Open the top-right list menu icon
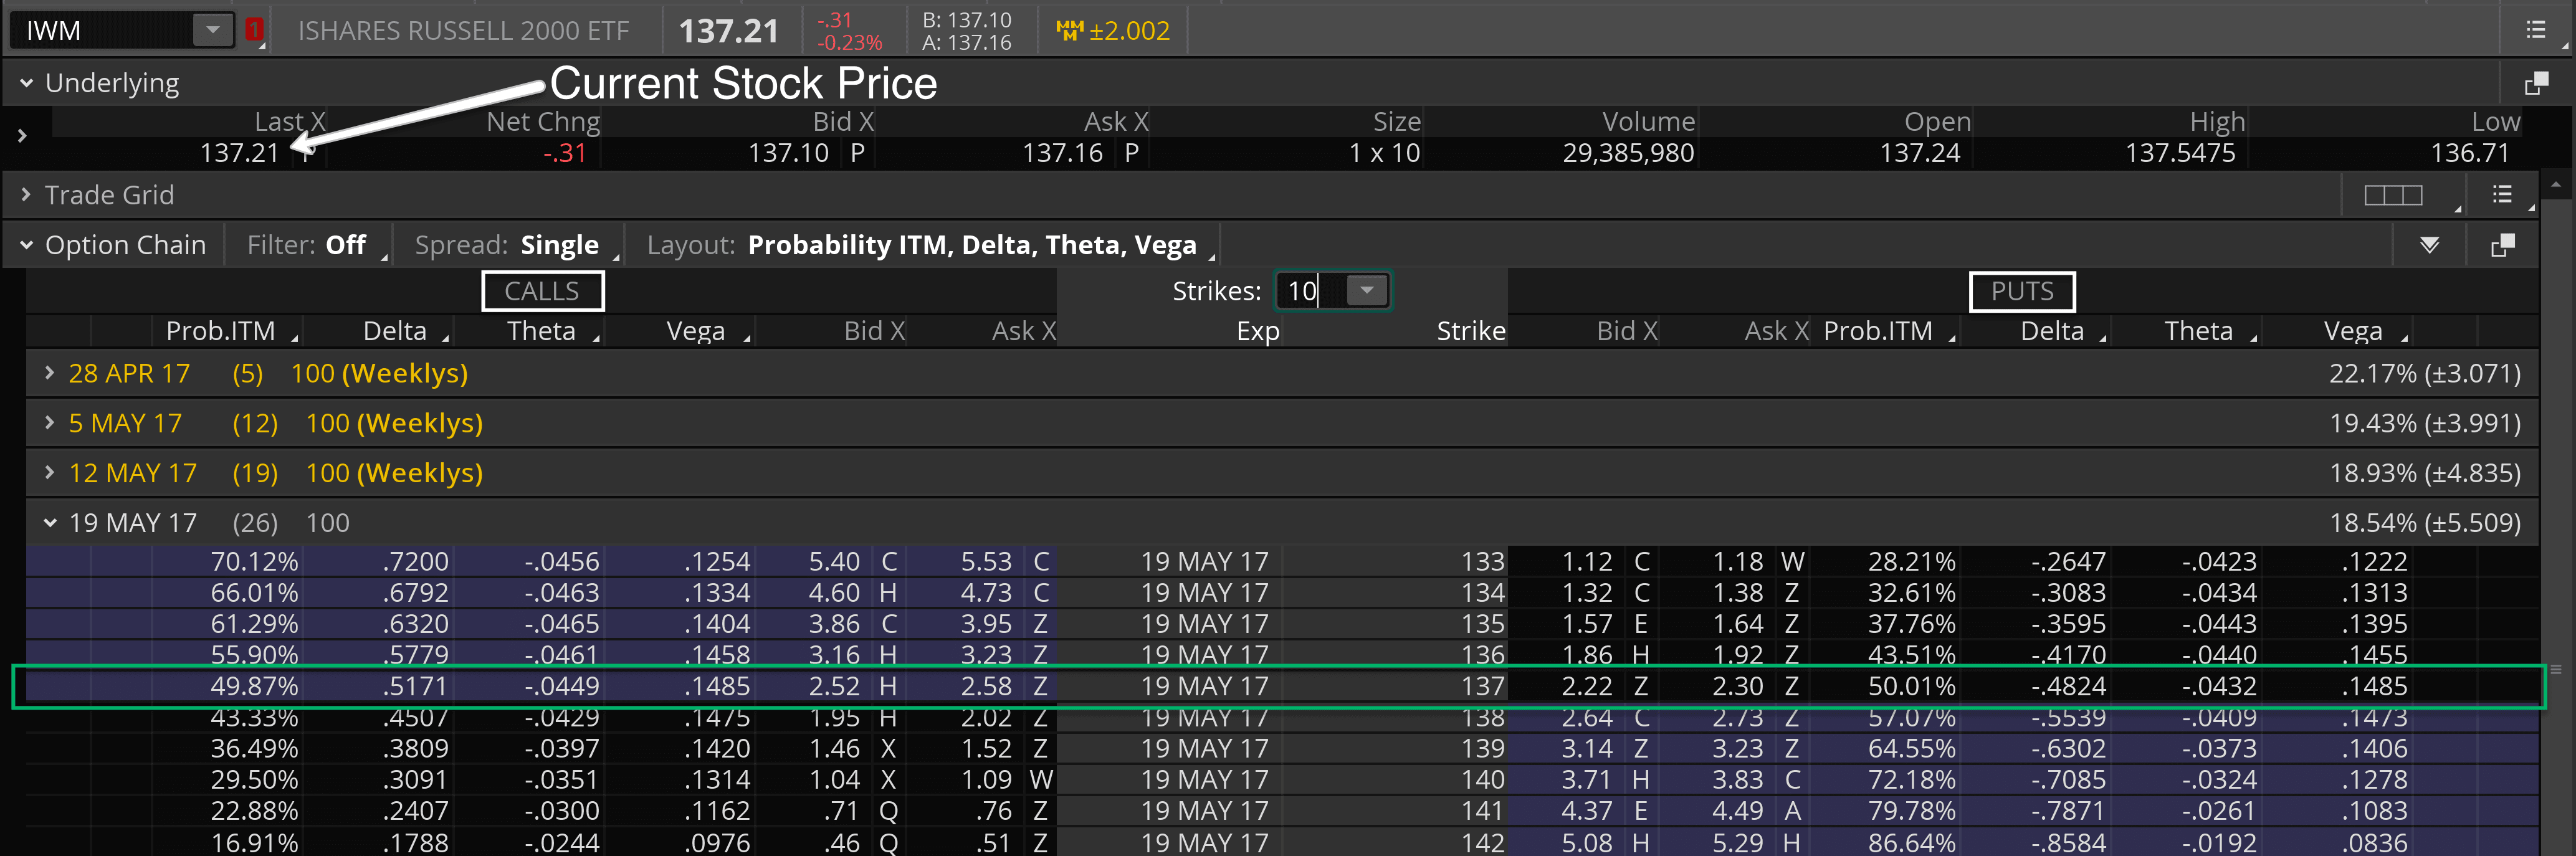 tap(2536, 30)
